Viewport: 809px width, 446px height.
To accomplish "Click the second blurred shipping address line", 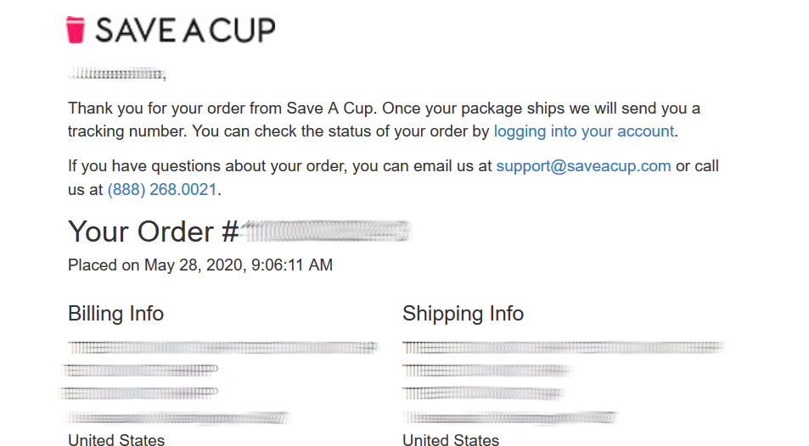I will click(x=486, y=371).
